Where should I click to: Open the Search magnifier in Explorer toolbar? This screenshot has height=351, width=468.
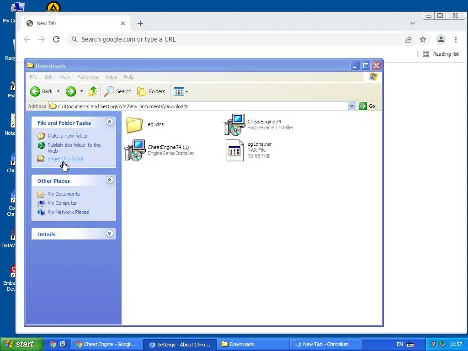(109, 91)
